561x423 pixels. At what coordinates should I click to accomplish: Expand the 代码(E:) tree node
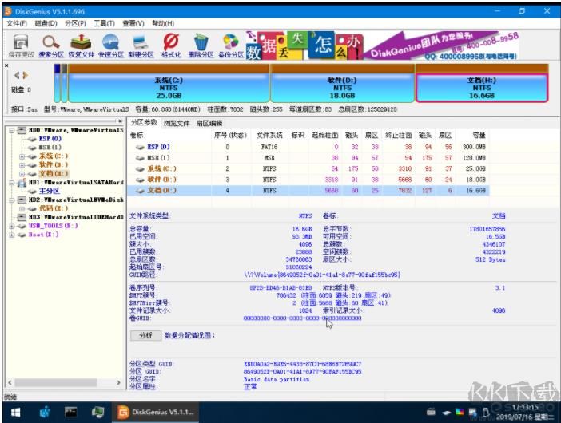point(22,208)
